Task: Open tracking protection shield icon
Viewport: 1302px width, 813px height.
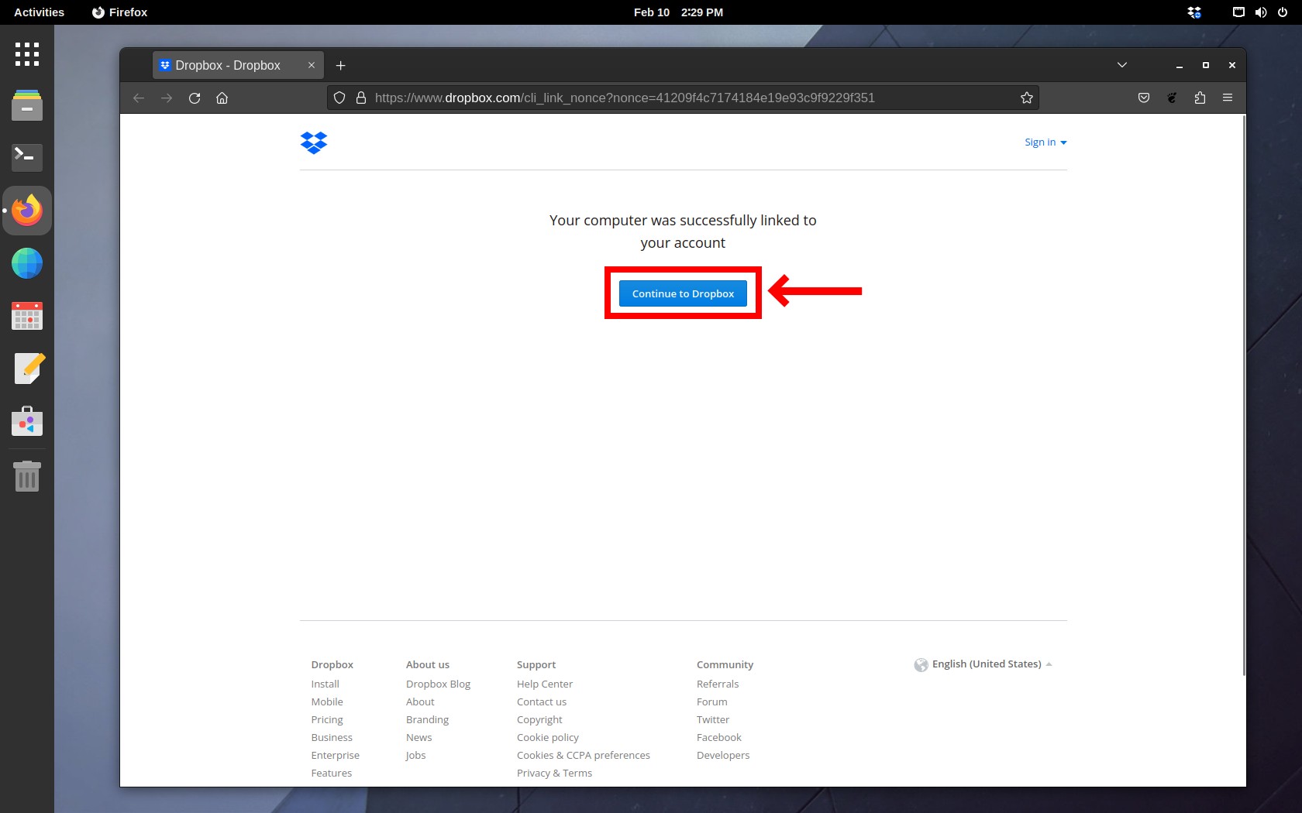Action: (x=339, y=98)
